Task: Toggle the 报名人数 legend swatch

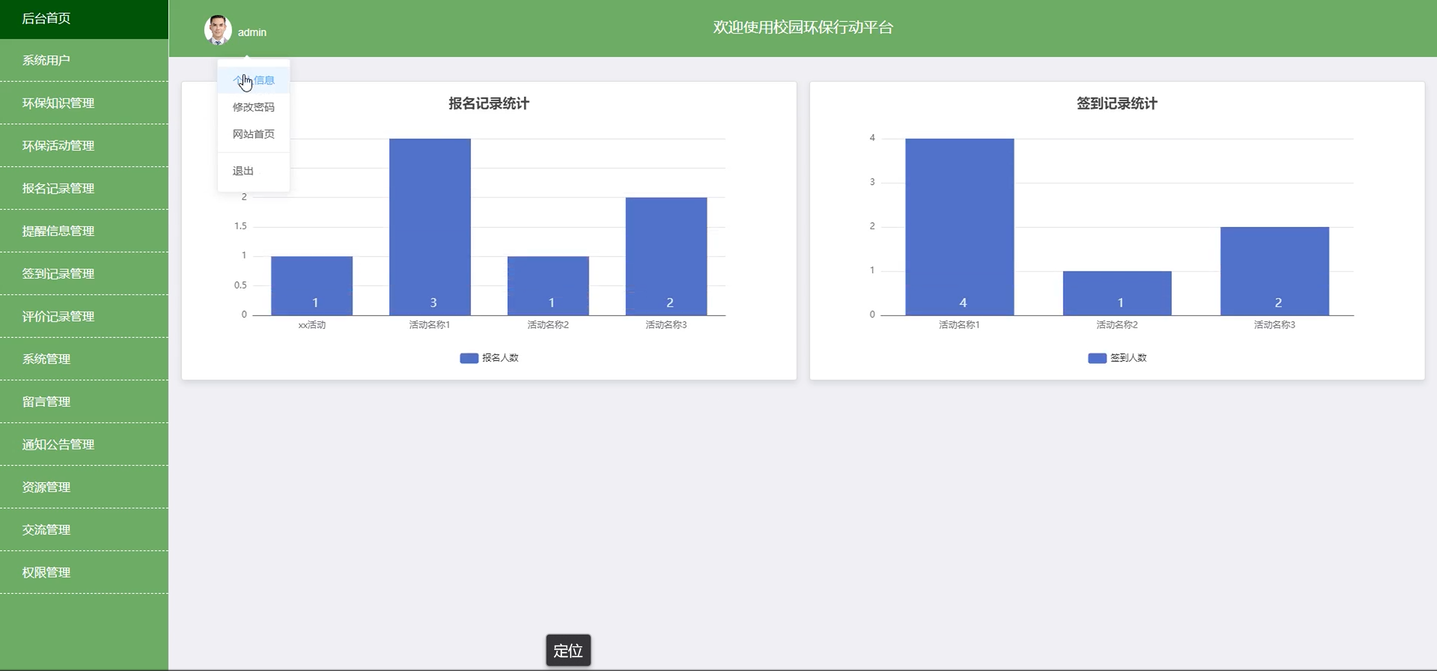Action: point(468,358)
